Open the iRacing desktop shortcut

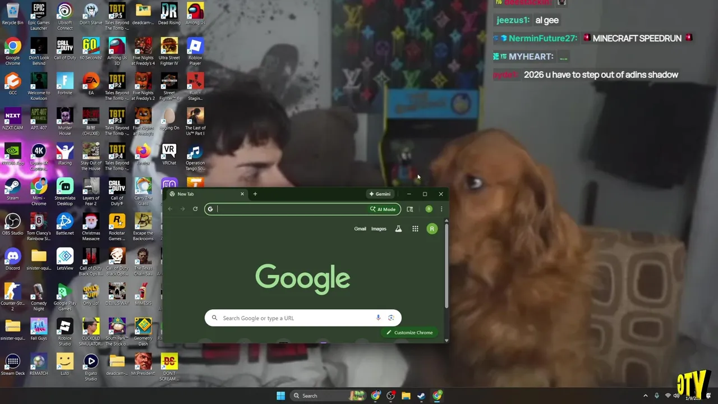(65, 154)
